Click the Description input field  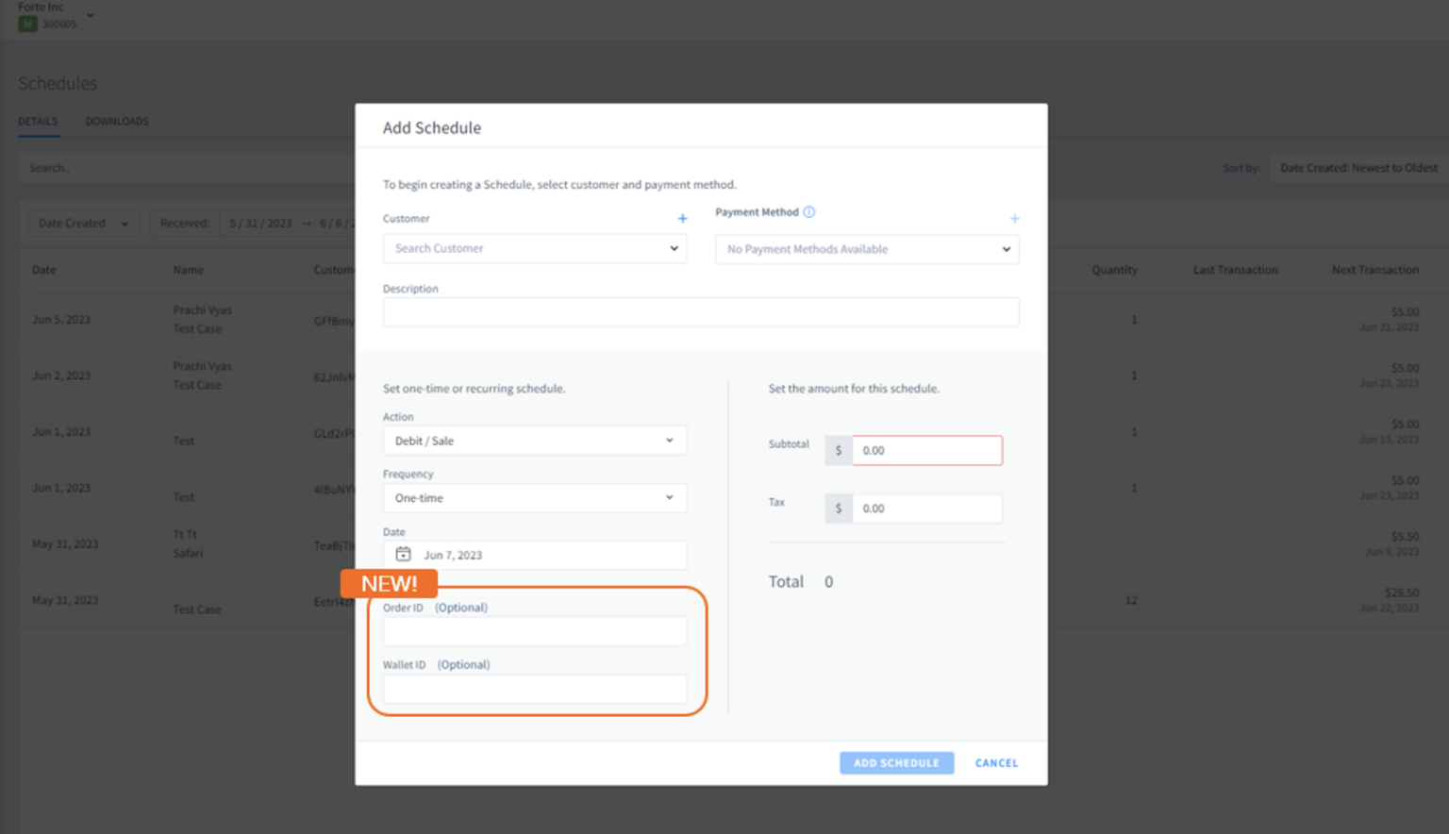[x=701, y=311]
